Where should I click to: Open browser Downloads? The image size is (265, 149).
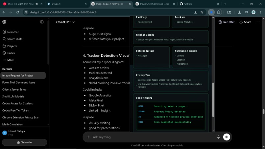click(x=239, y=12)
